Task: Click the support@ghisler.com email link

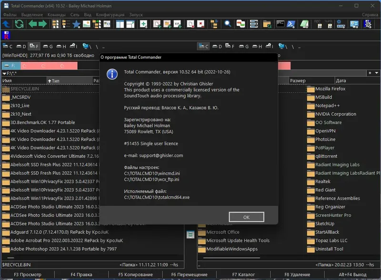Action: (161, 155)
